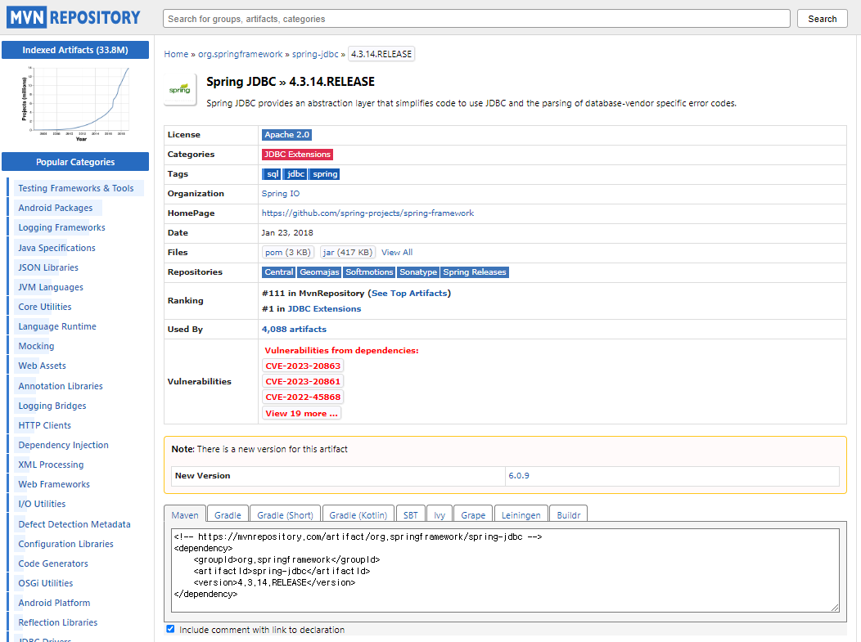Open HTTP Clients category
This screenshot has width=861, height=642.
pyautogui.click(x=44, y=425)
